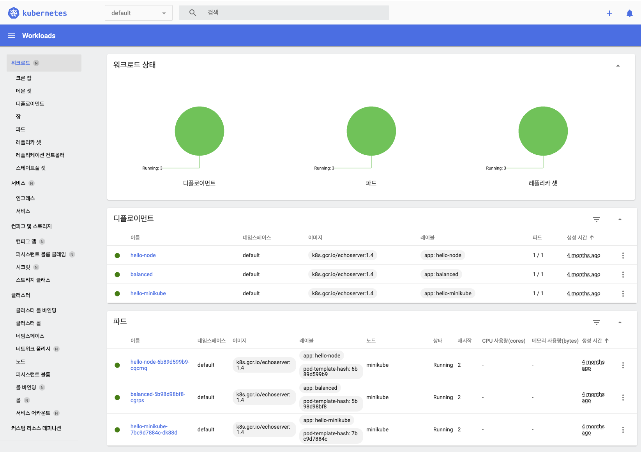
Task: Select 디플로이먼트 in sidebar
Action: [x=30, y=104]
